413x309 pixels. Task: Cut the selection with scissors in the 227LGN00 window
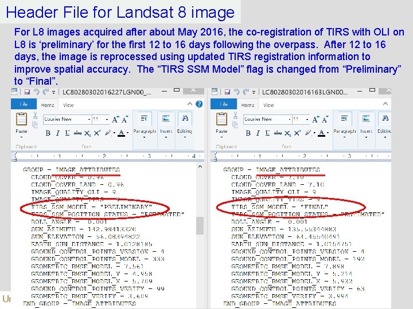tap(36, 115)
